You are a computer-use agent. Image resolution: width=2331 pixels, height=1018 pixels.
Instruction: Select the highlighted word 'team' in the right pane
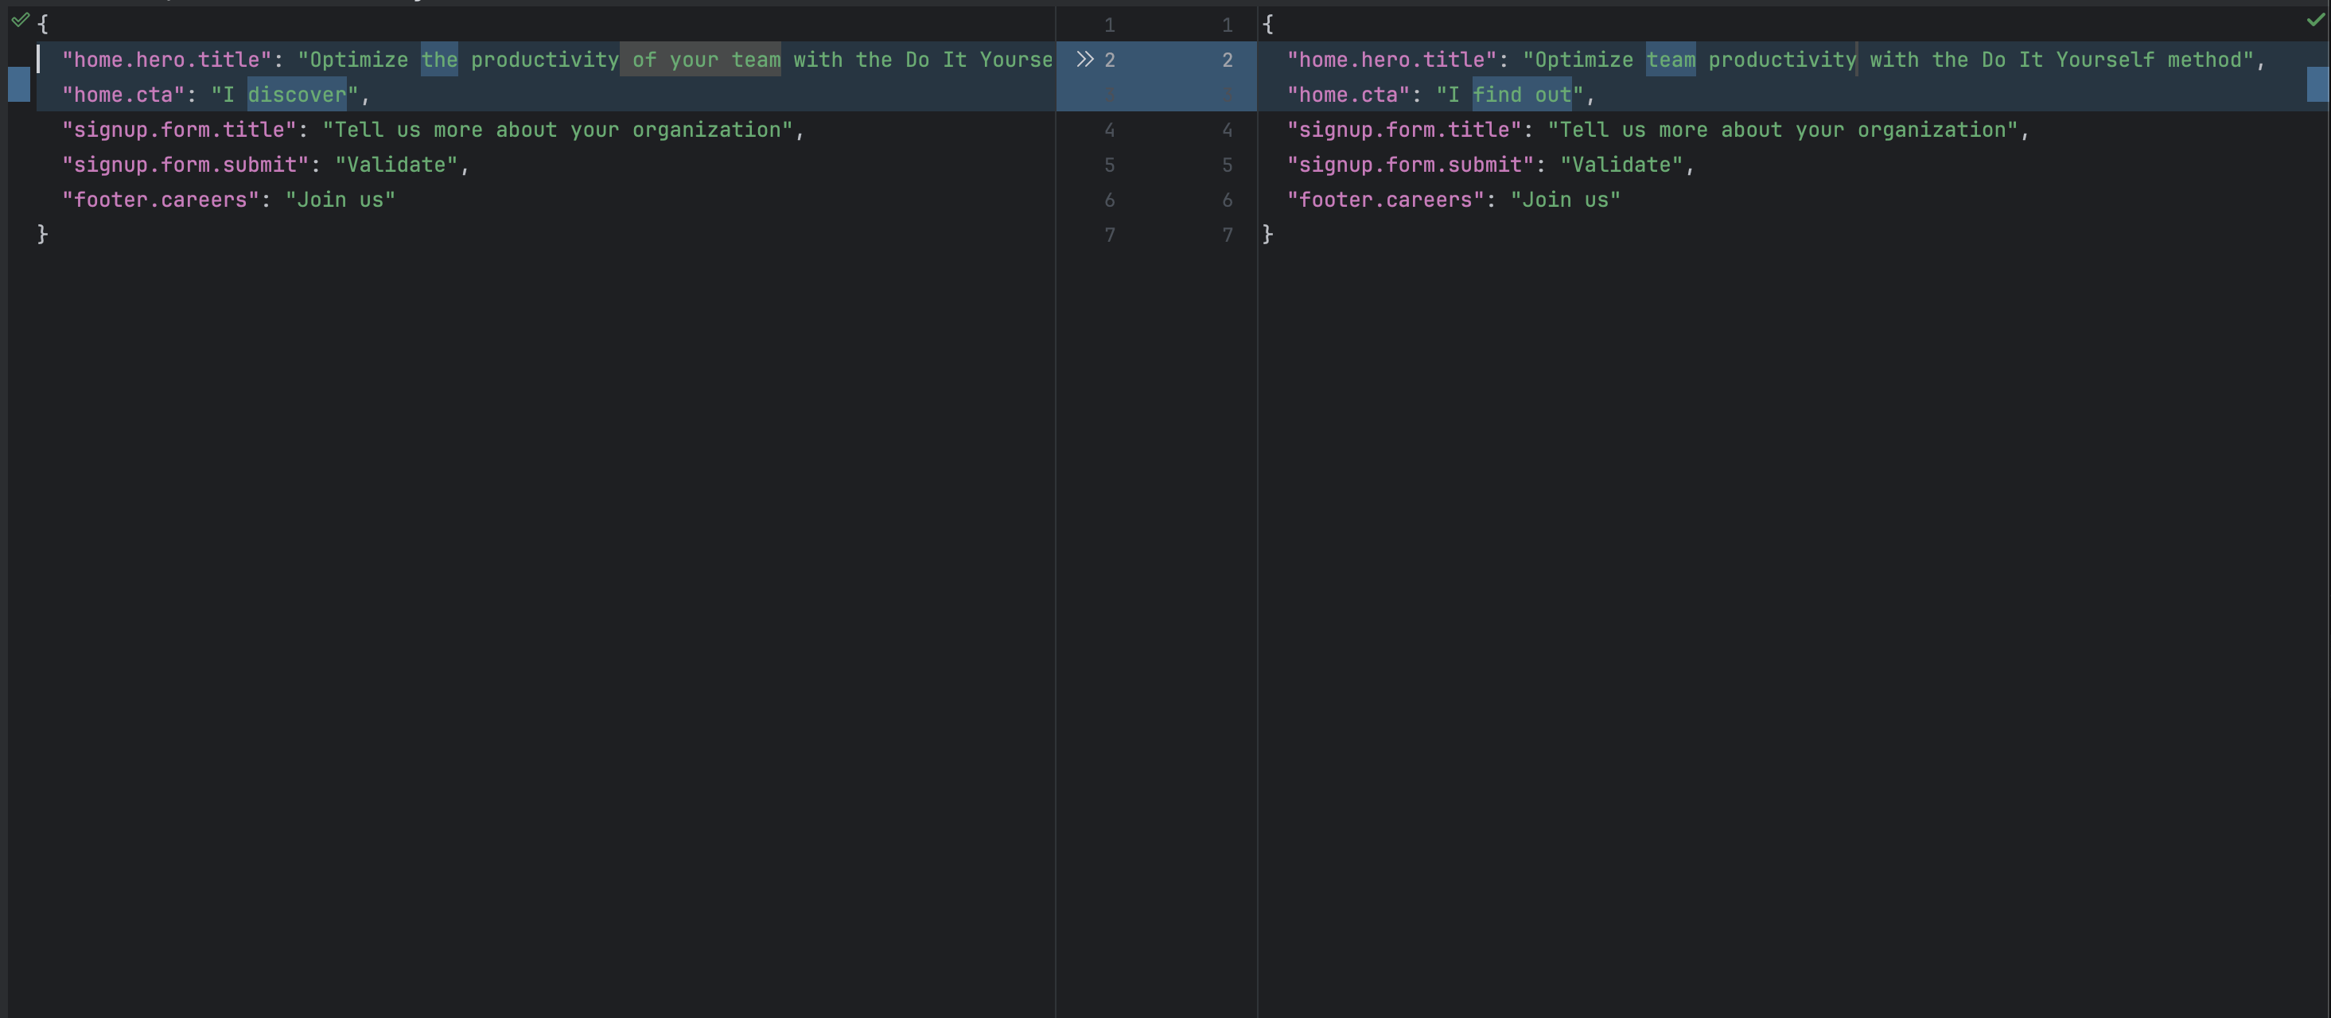[1671, 59]
